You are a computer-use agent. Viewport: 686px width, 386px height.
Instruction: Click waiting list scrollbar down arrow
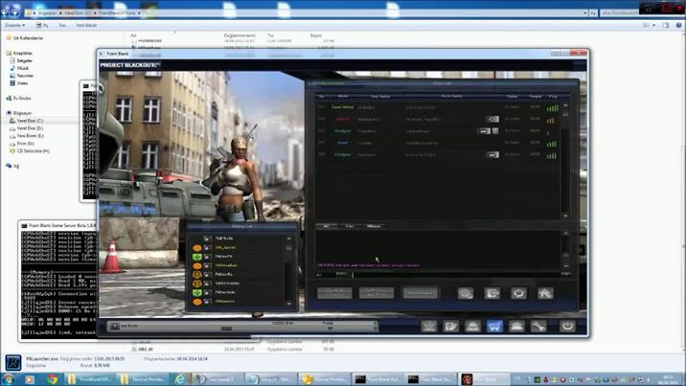[288, 303]
